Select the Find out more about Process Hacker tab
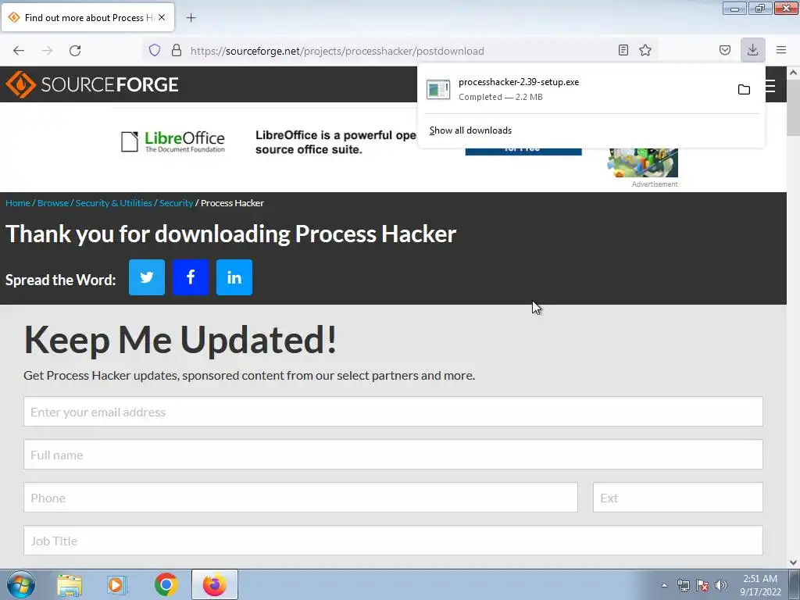800x600 pixels. [88, 17]
